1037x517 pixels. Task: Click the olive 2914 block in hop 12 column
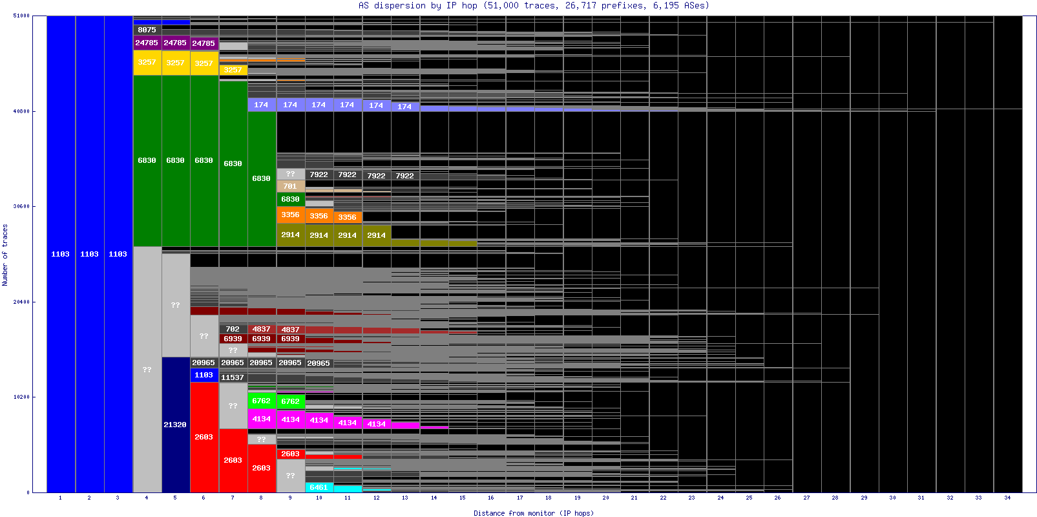pyautogui.click(x=376, y=235)
